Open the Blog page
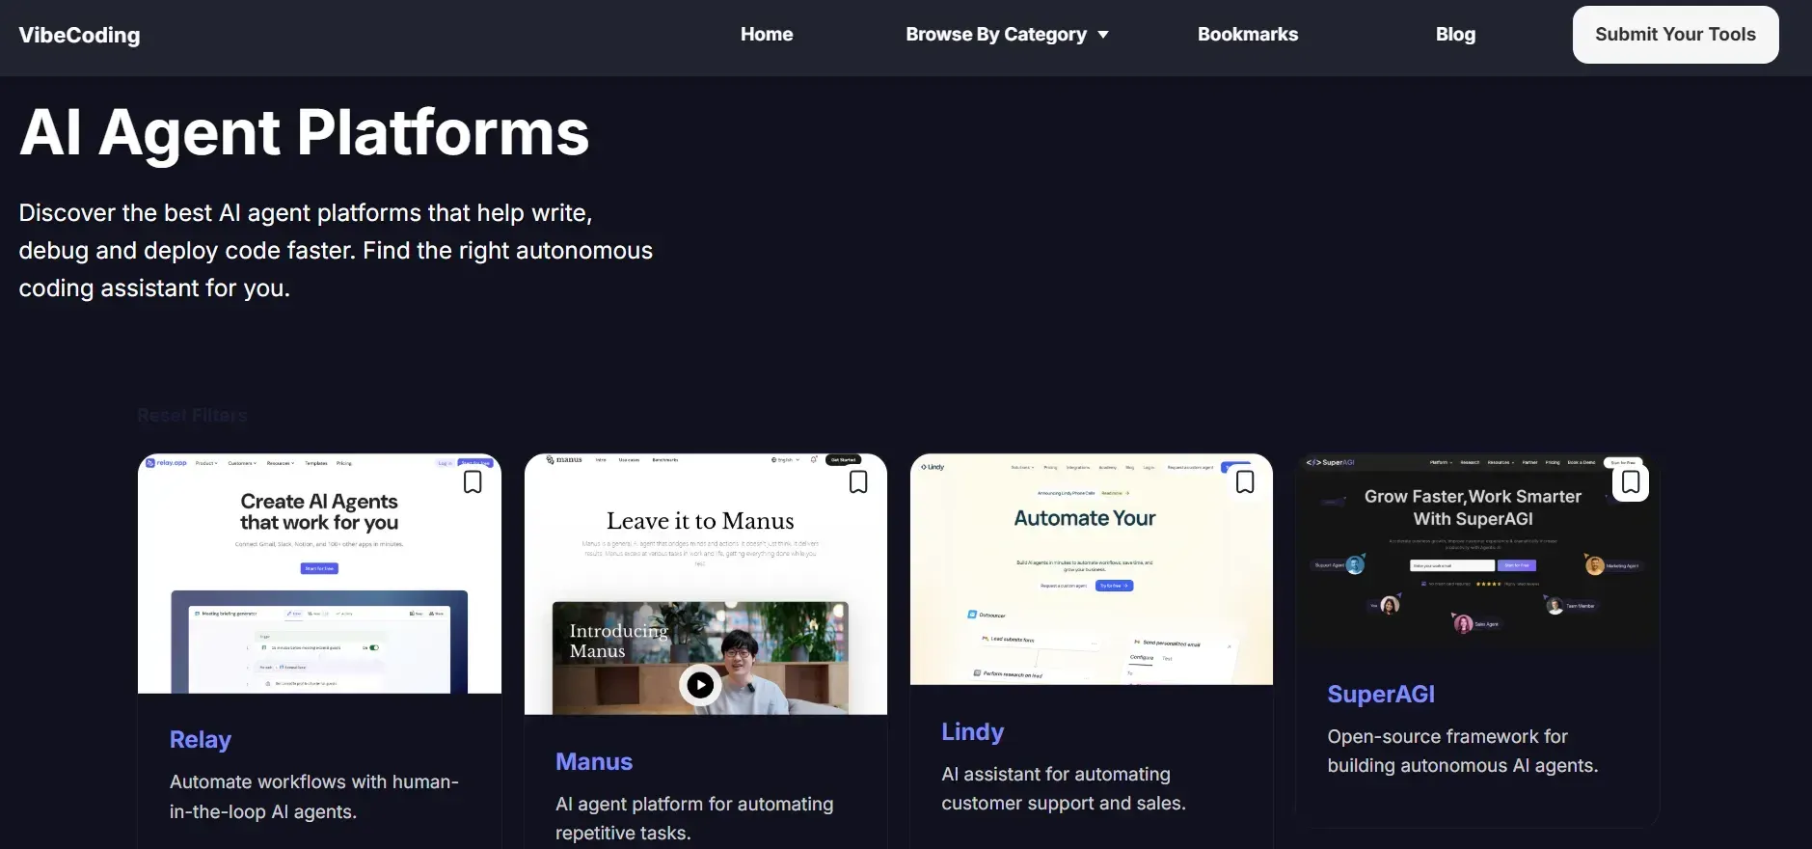The image size is (1812, 849). point(1455,35)
